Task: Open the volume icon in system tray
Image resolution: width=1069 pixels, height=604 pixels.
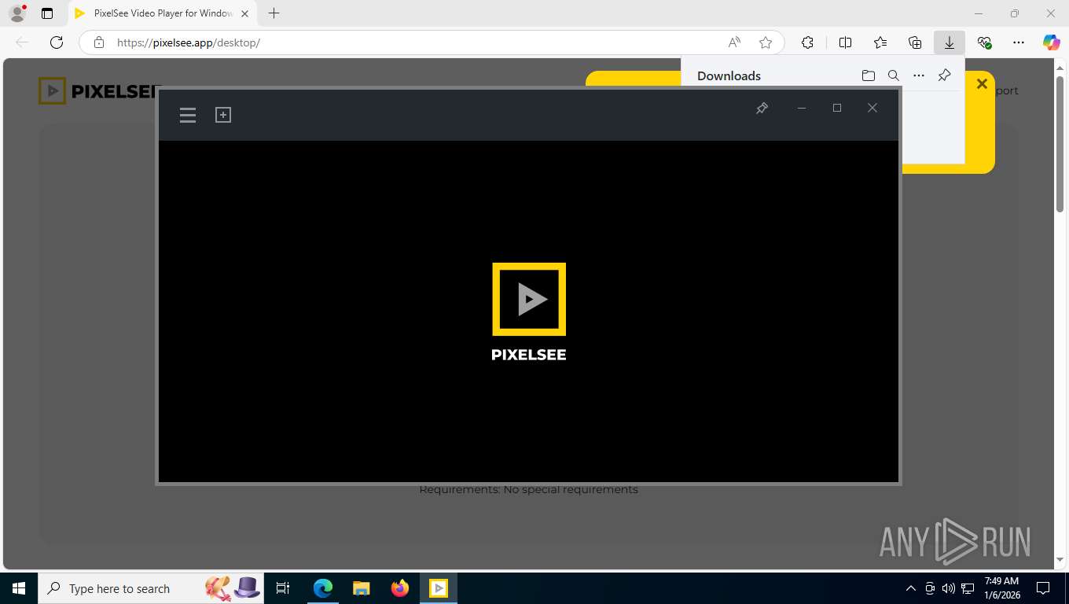Action: [949, 588]
